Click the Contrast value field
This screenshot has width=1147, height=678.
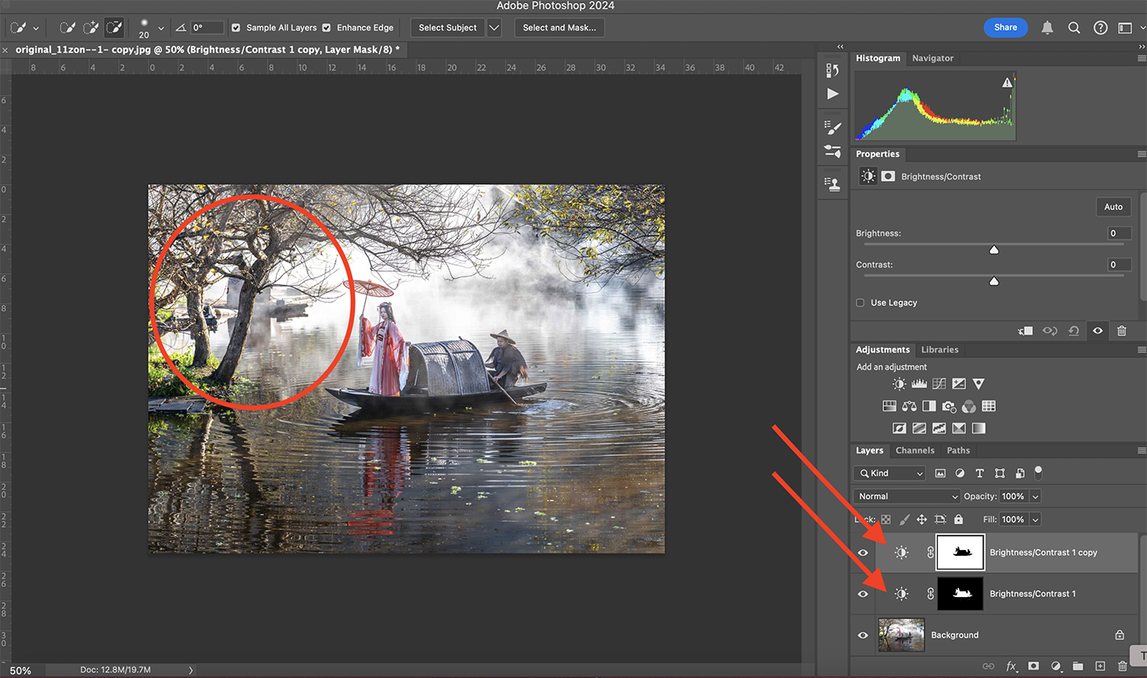[1119, 264]
